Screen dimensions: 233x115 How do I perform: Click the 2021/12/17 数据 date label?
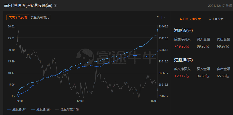pos(220,6)
